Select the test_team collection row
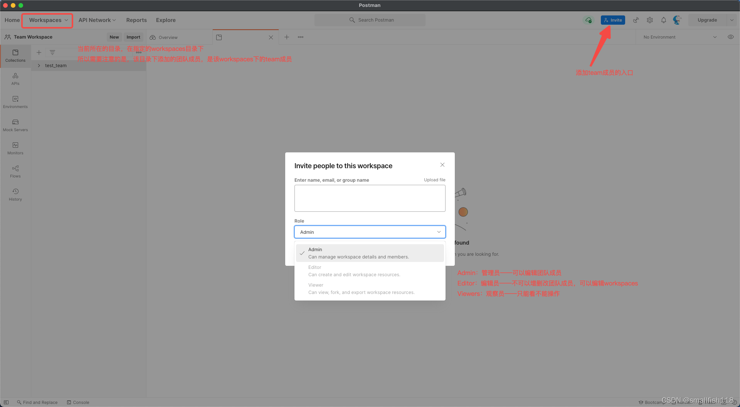This screenshot has width=740, height=407. pos(89,66)
